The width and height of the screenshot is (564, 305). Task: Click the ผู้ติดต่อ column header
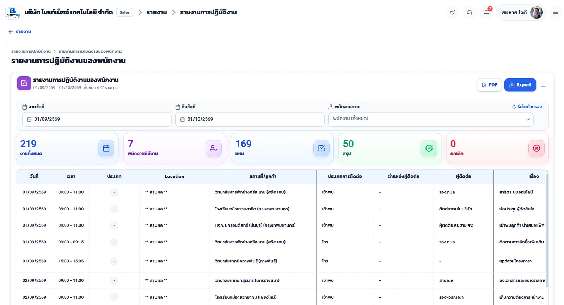pos(464,176)
